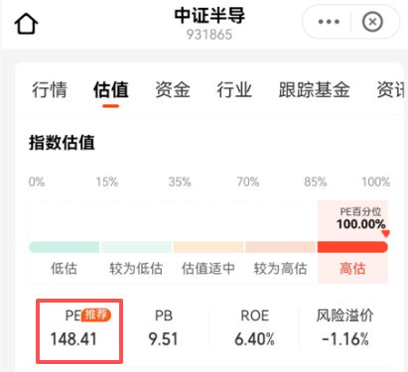The height and width of the screenshot is (372, 408).
Task: Tap the index code 931865
Action: [x=209, y=35]
